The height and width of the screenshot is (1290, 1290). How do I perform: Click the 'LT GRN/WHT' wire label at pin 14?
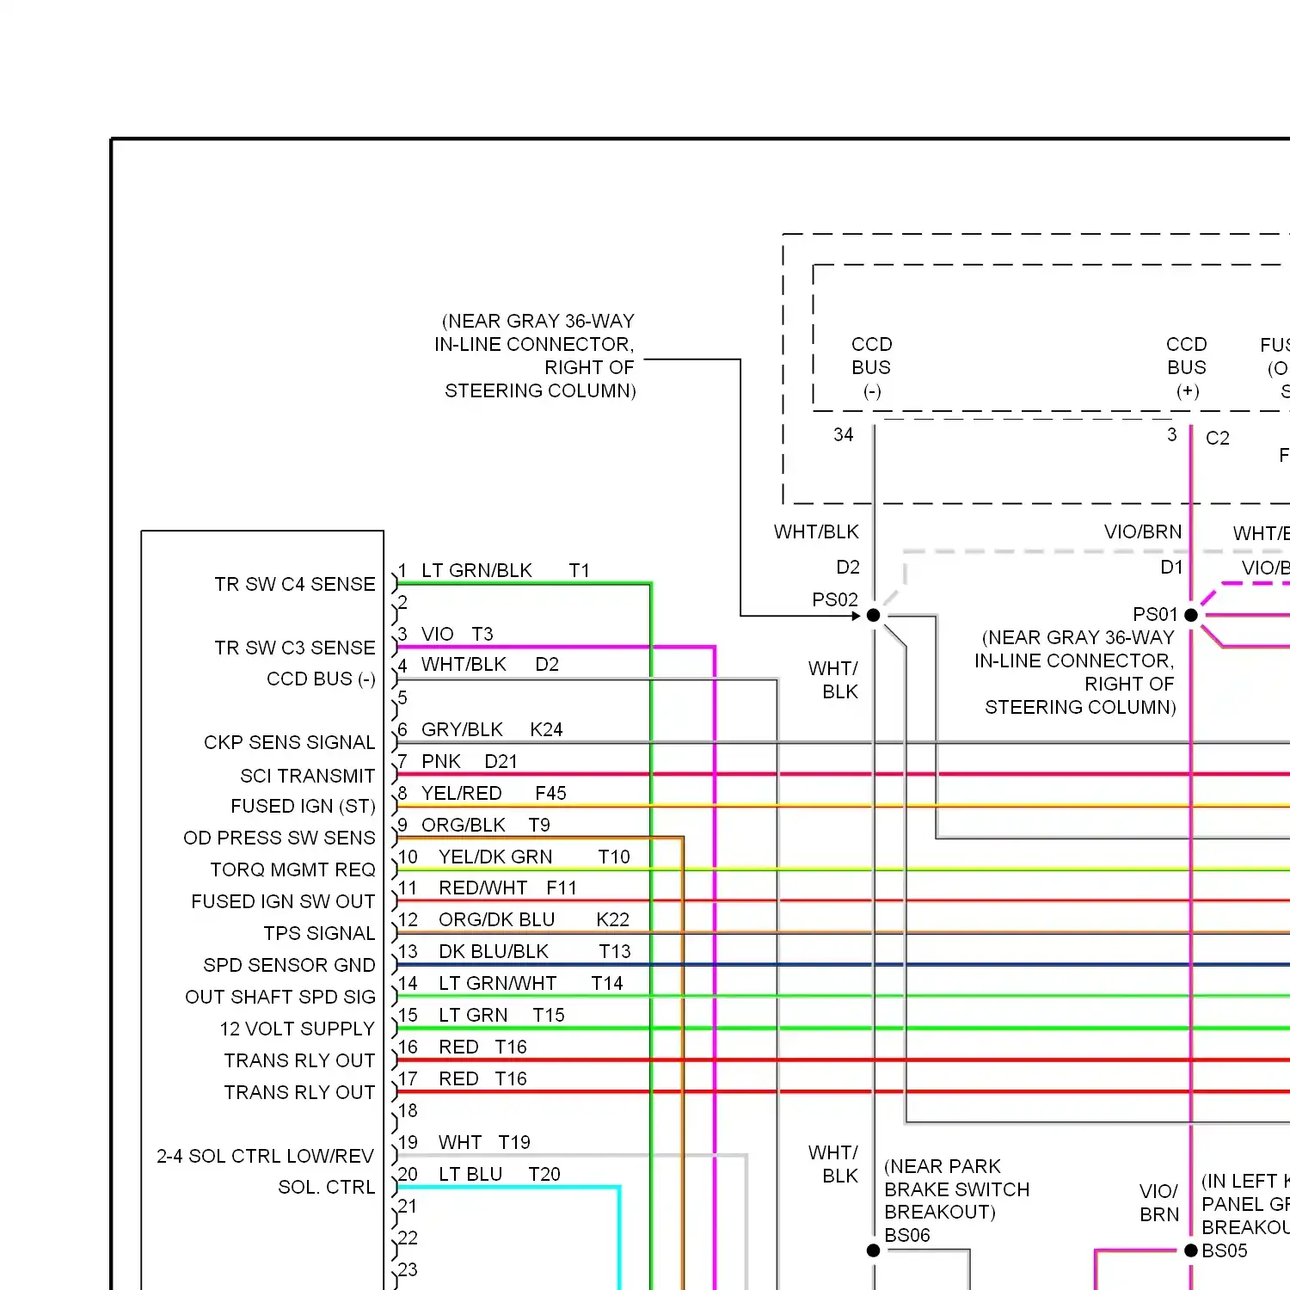[498, 983]
